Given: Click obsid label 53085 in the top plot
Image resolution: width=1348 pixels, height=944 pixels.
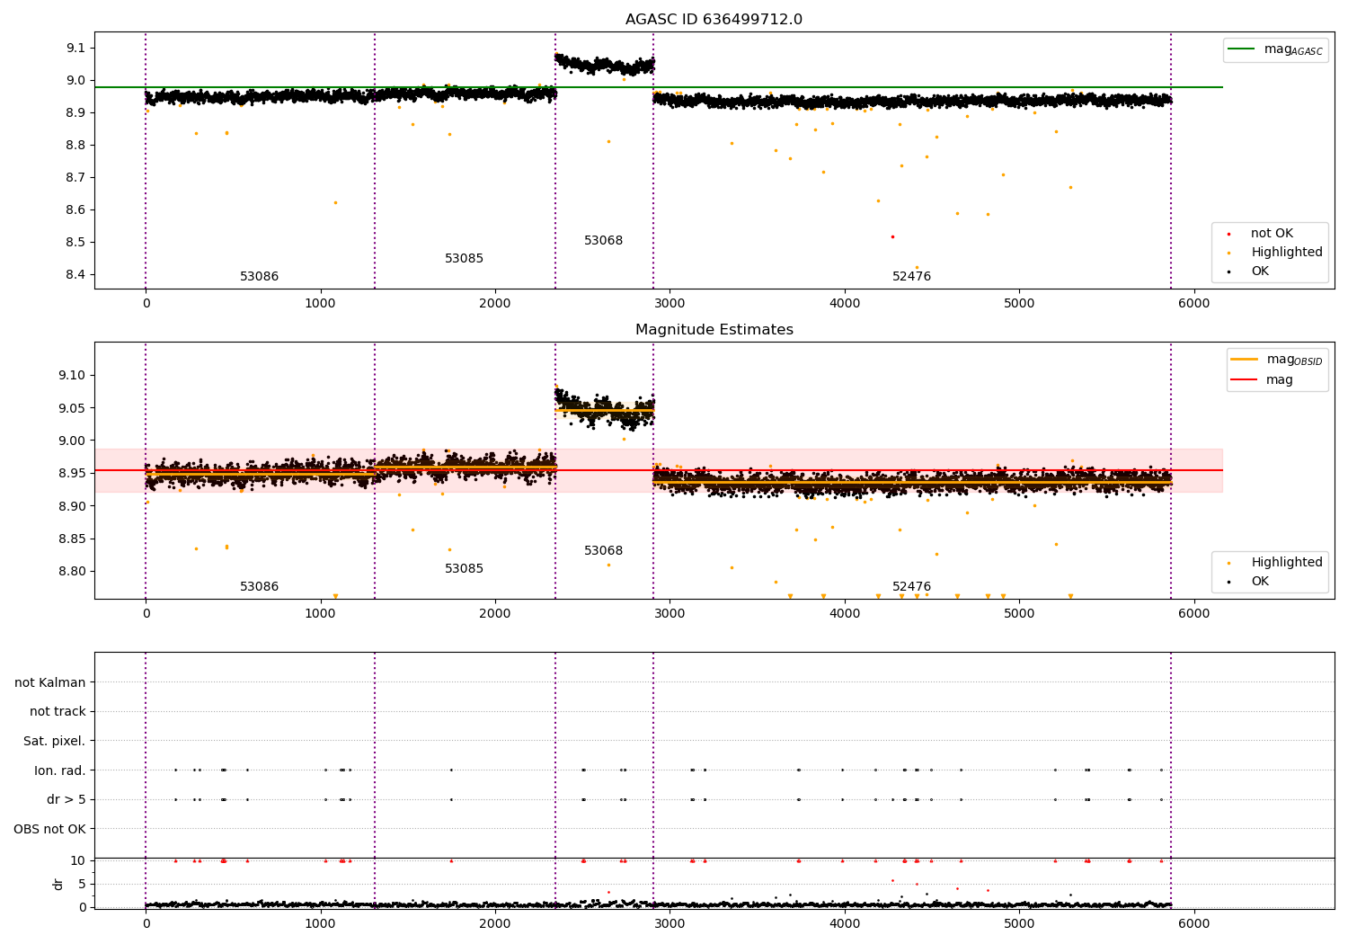Looking at the screenshot, I should point(464,259).
